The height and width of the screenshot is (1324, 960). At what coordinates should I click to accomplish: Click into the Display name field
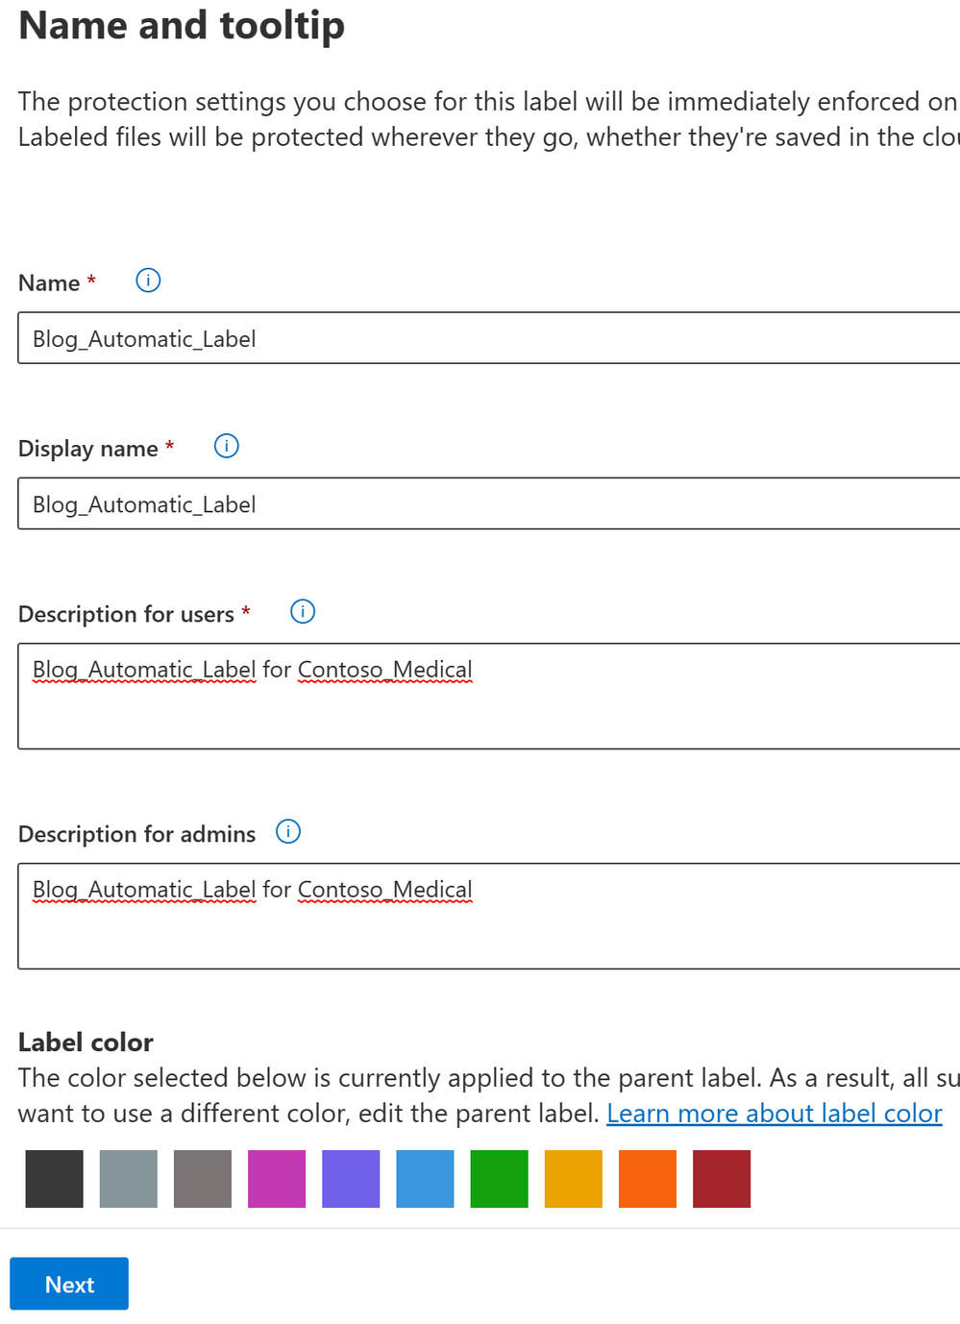(x=489, y=503)
